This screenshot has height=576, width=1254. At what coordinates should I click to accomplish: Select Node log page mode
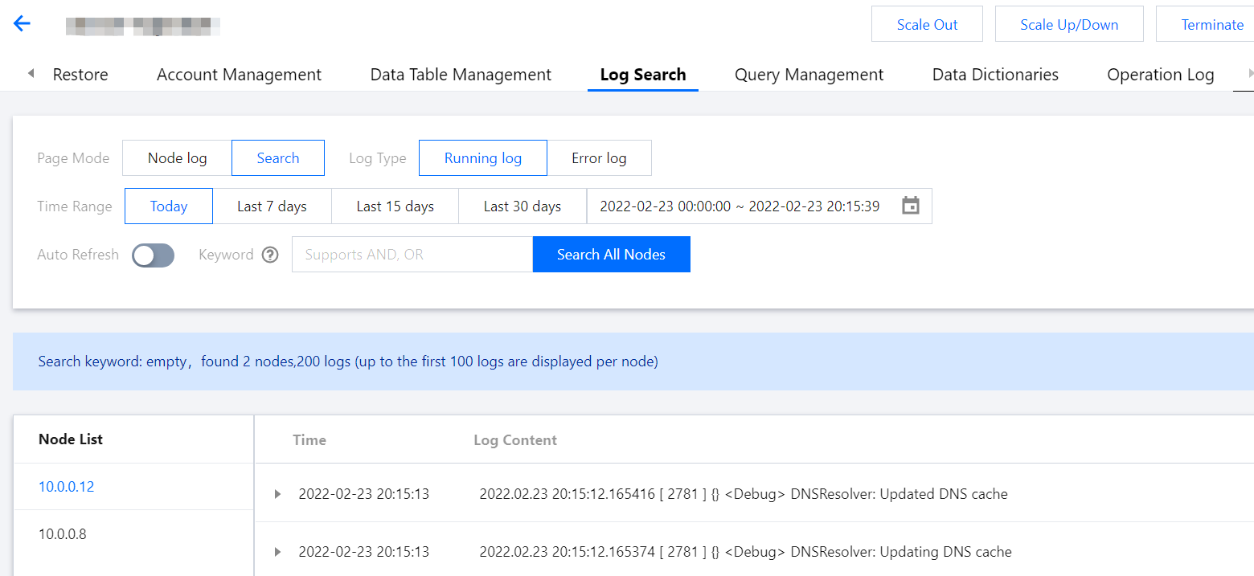177,158
